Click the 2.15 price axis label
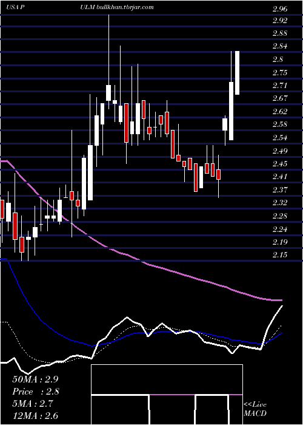 280,255
